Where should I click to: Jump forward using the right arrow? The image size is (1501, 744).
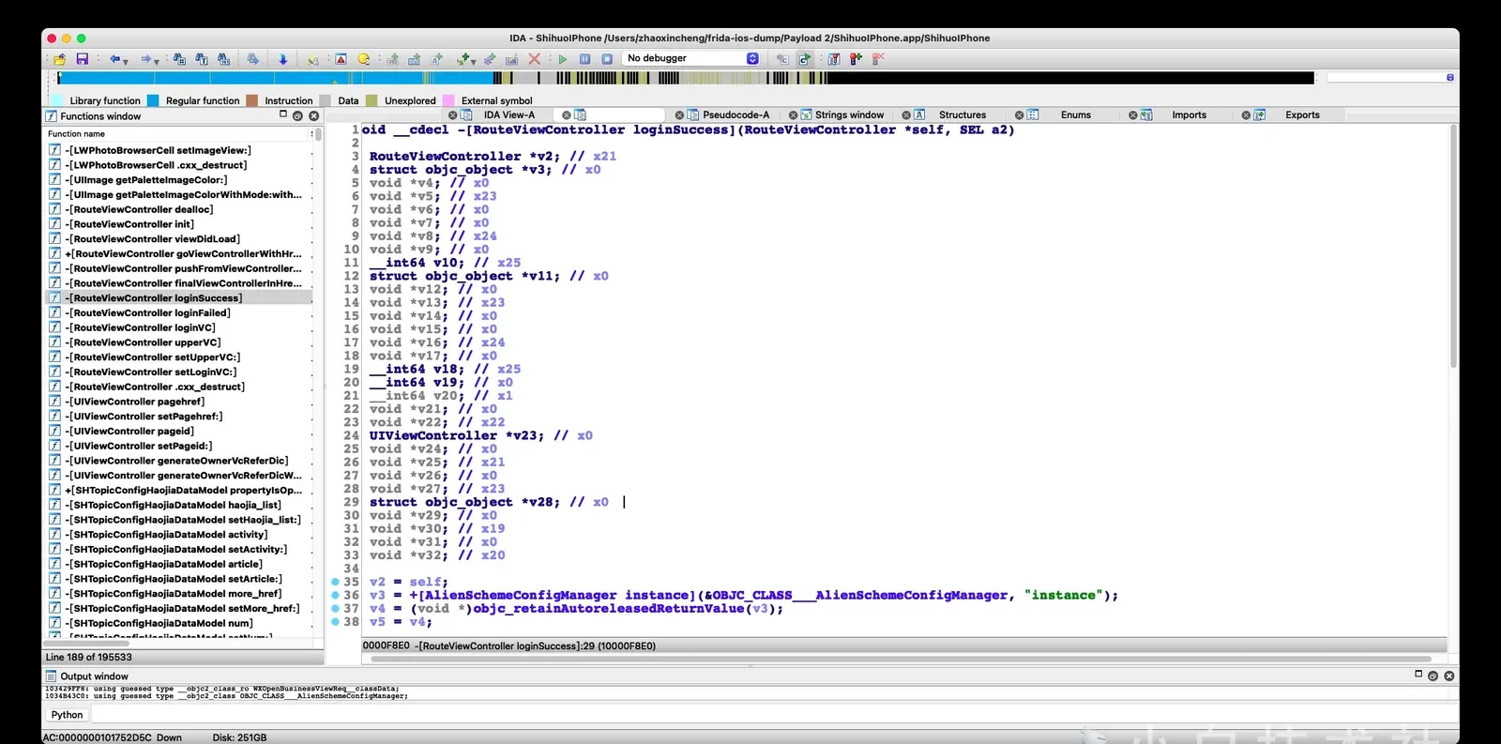[145, 58]
